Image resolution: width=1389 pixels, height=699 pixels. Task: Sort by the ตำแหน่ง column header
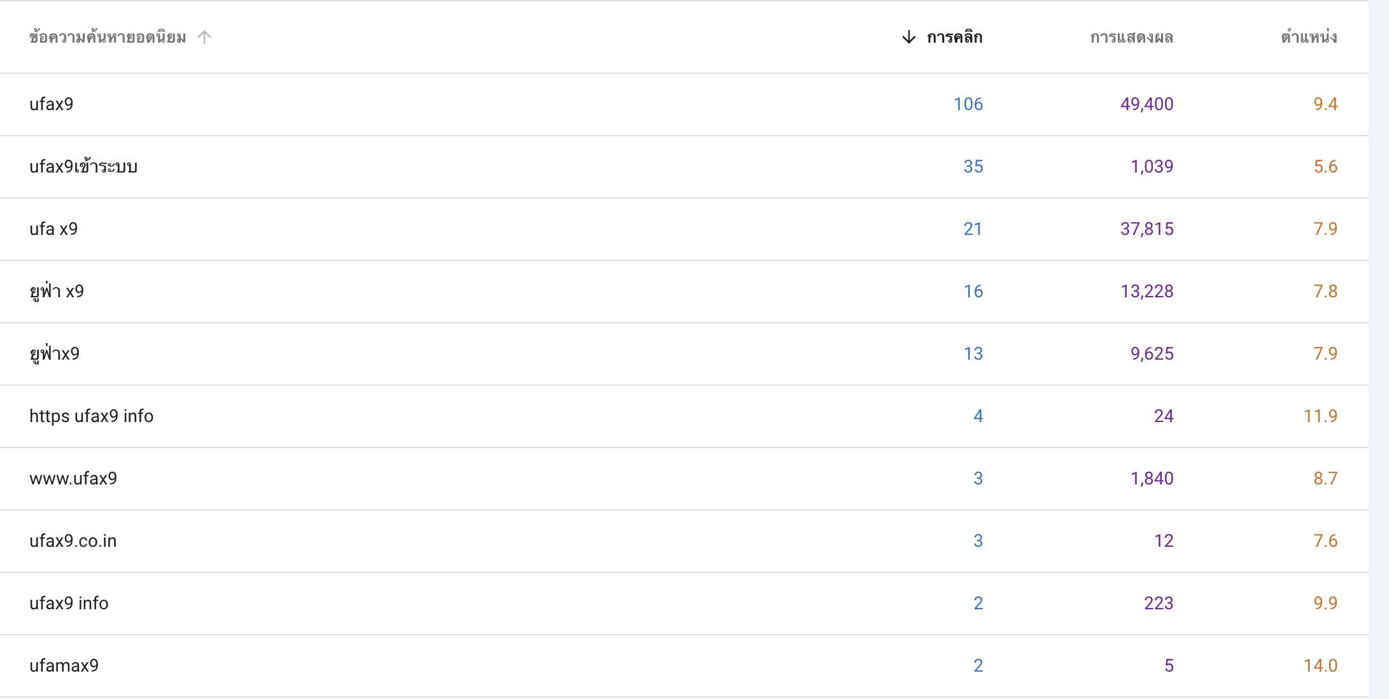pyautogui.click(x=1309, y=37)
